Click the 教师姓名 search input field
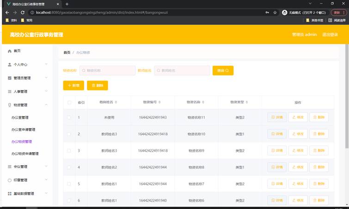 pyautogui.click(x=182, y=71)
